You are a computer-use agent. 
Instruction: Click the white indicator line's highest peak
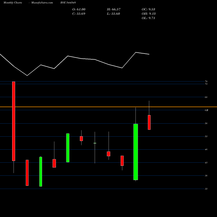tap(136, 53)
